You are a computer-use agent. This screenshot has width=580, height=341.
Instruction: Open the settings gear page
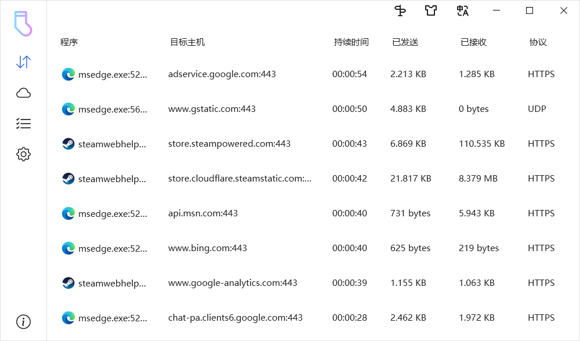[x=23, y=154]
